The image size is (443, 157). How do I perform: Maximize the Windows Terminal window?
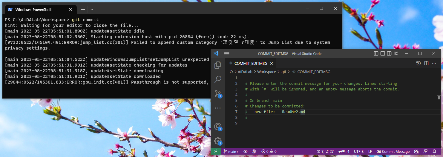pos(321,8)
